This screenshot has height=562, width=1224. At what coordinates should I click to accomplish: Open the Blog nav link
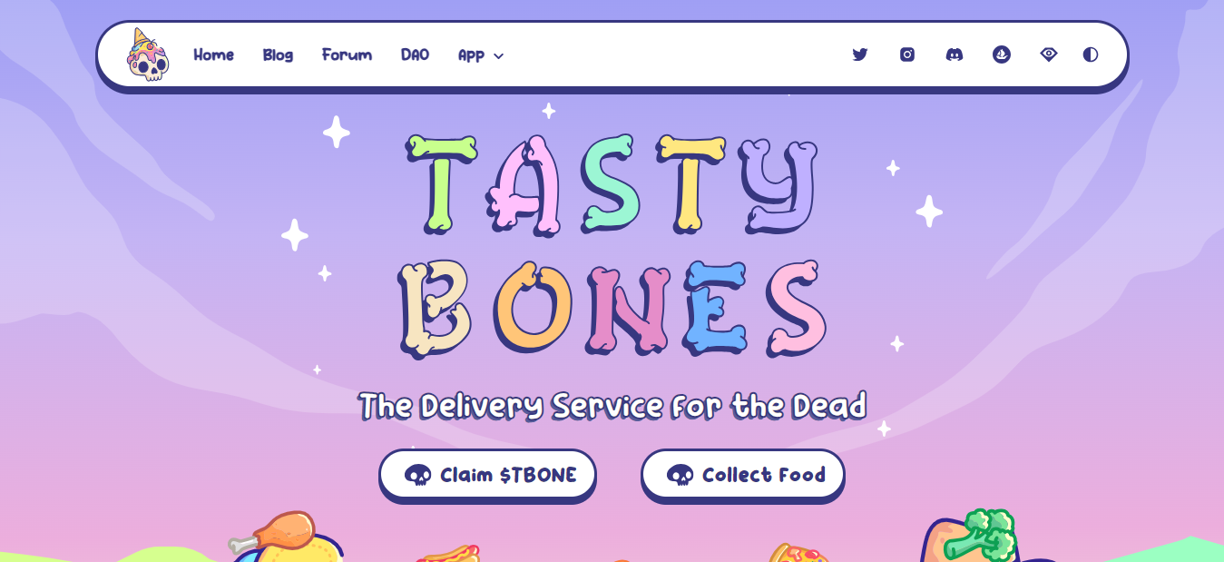[278, 54]
